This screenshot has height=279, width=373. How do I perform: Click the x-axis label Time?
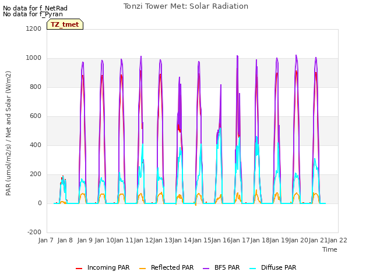[330, 249]
